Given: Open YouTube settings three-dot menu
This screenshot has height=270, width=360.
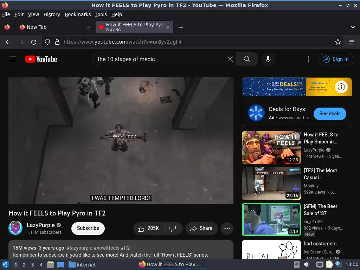Looking at the screenshot, I should 309,59.
